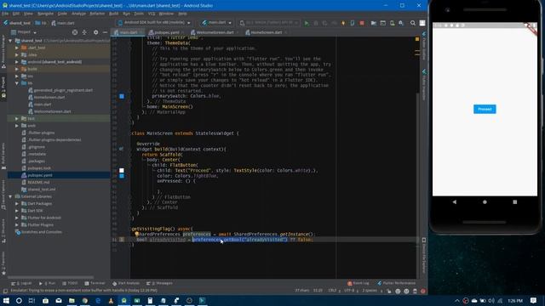Screen dimensions: 545x306
Task: Tap the emulator recent apps square
Action: pyautogui.click(x=514, y=202)
